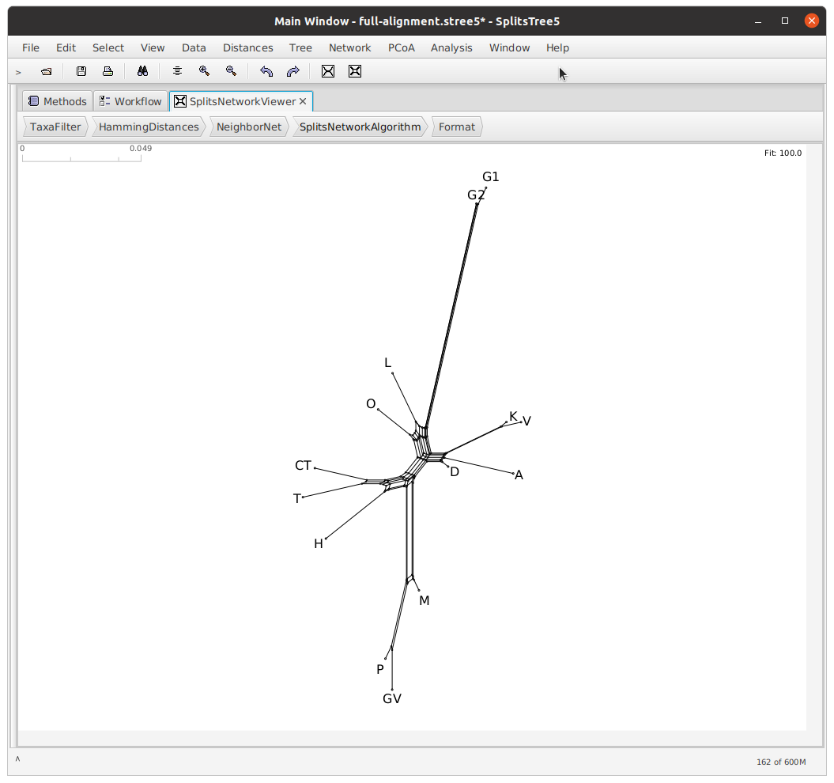
Task: Click the reset/center layout icon in the toolbar
Action: pos(177,71)
